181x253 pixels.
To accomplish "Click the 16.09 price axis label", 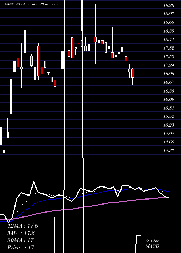I will [169, 99].
